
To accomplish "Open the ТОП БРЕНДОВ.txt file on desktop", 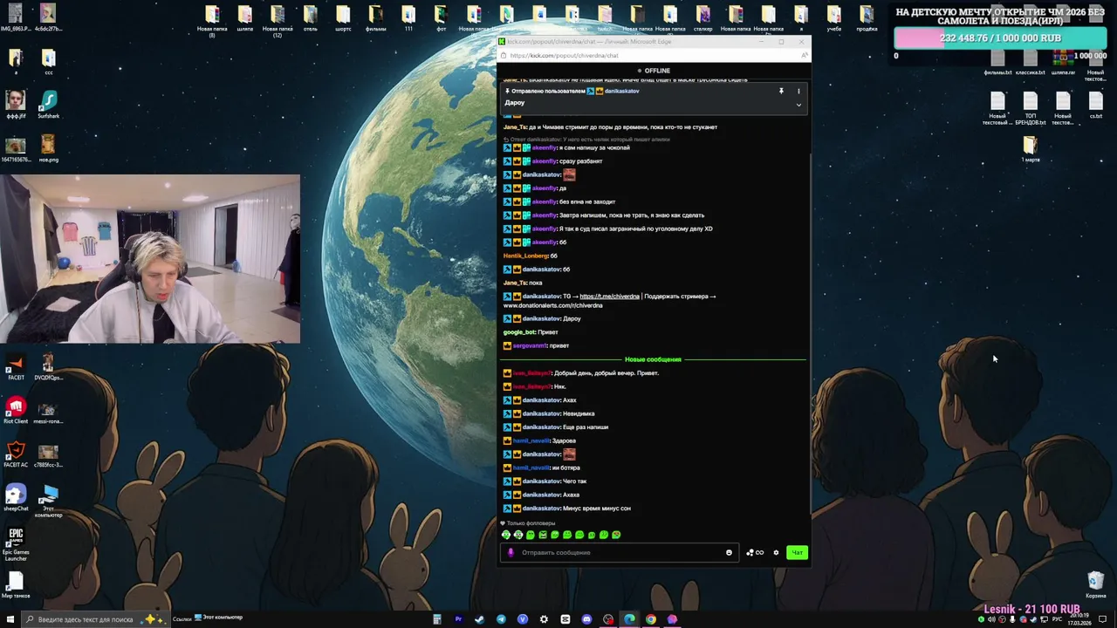I will 1031,108.
